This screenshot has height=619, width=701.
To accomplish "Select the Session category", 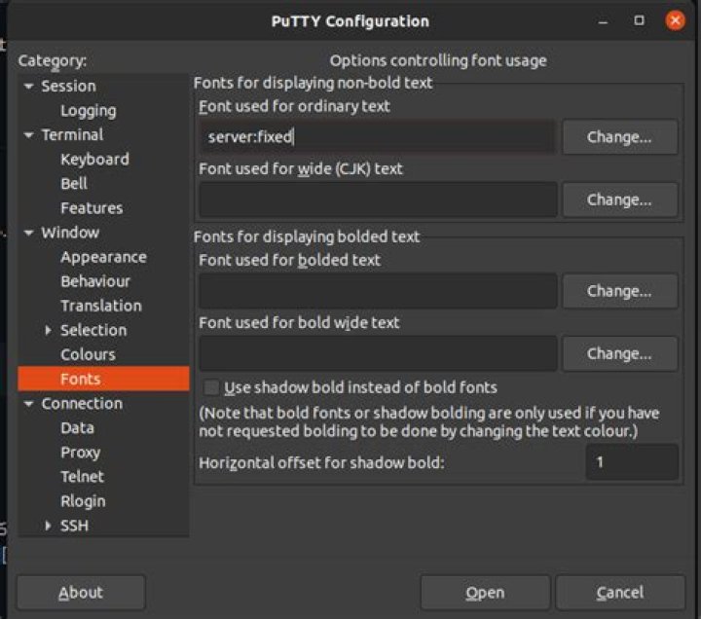I will 68,87.
